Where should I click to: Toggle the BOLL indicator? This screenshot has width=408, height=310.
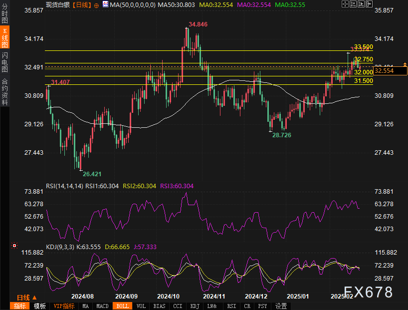coord(121,306)
